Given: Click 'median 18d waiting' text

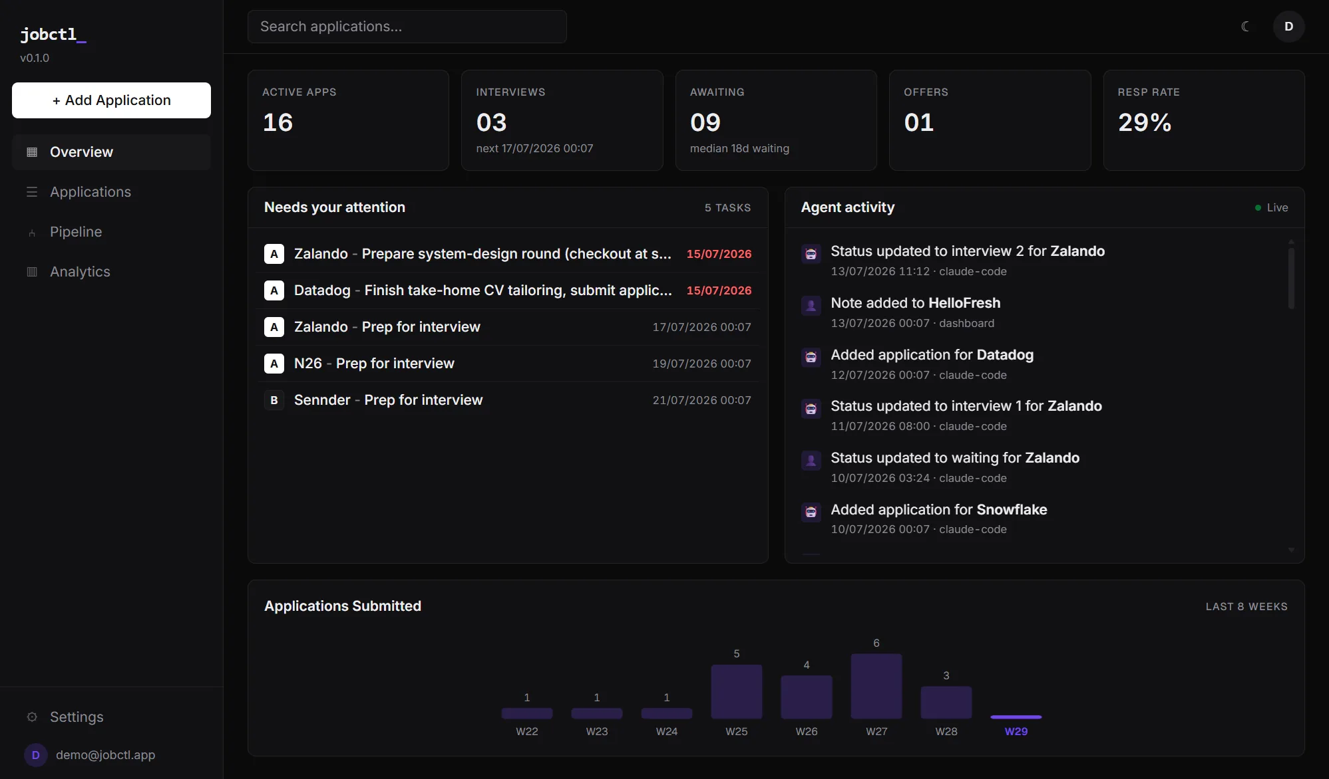Looking at the screenshot, I should pyautogui.click(x=739, y=148).
